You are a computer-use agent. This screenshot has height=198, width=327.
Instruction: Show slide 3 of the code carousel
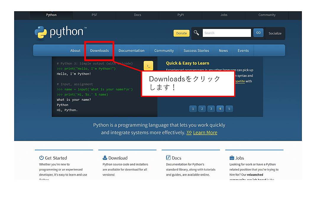211,109
